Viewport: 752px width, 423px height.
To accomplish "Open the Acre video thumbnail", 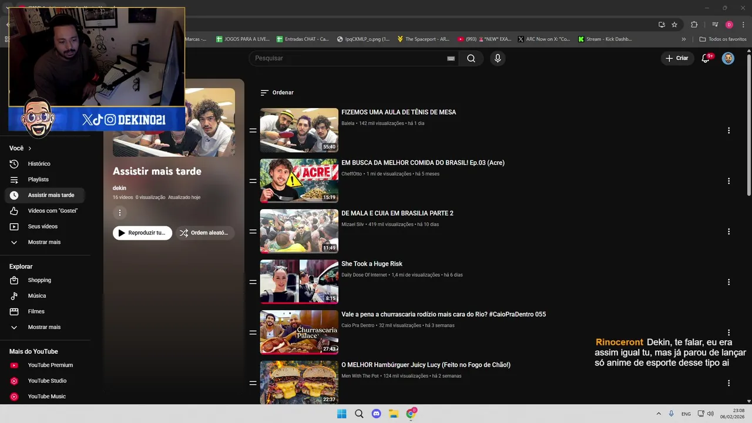I will (299, 180).
